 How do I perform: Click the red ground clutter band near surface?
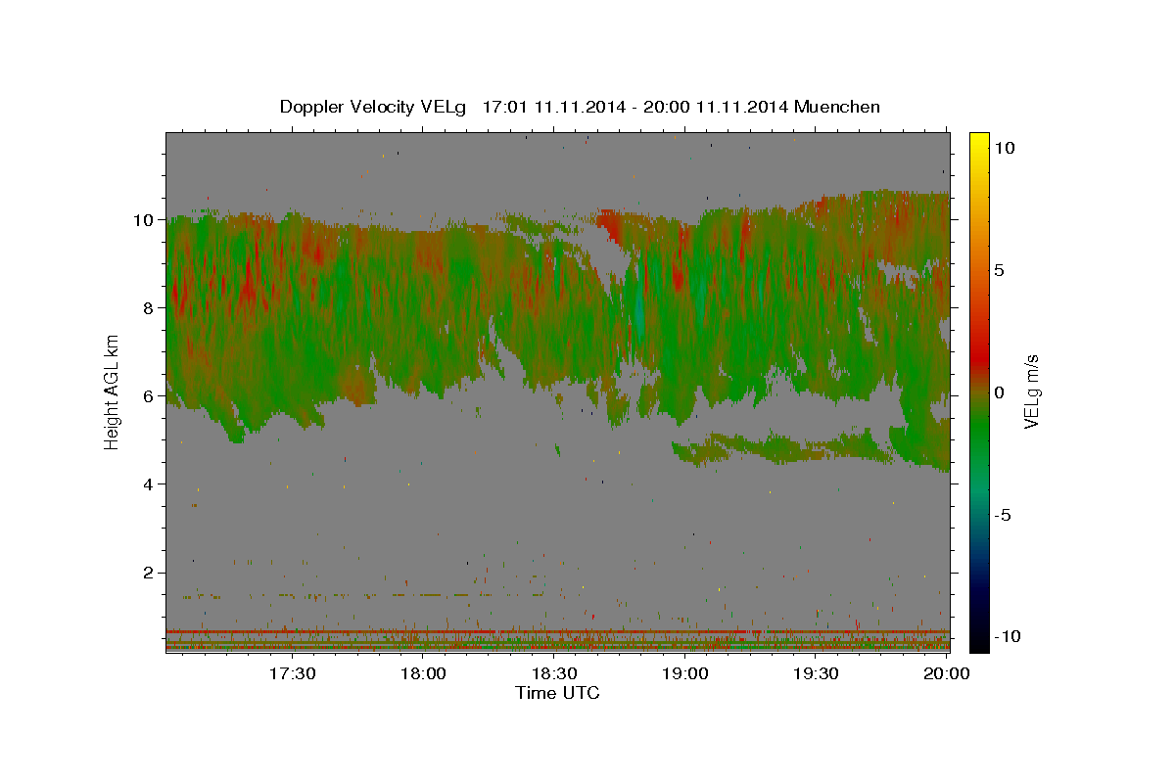tap(557, 632)
